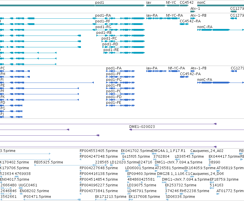Click RP004373841.5prime read

point(81,194)
